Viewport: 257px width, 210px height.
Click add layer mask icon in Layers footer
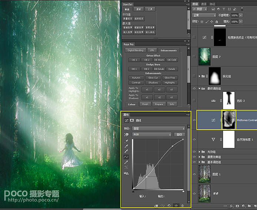(237, 206)
